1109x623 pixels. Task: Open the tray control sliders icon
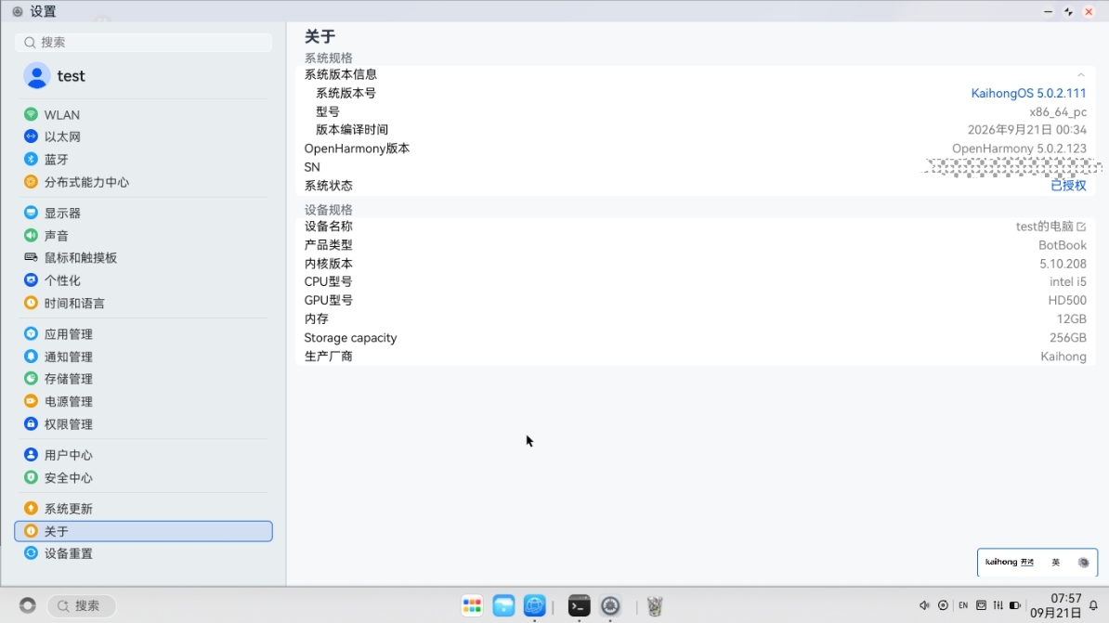998,605
